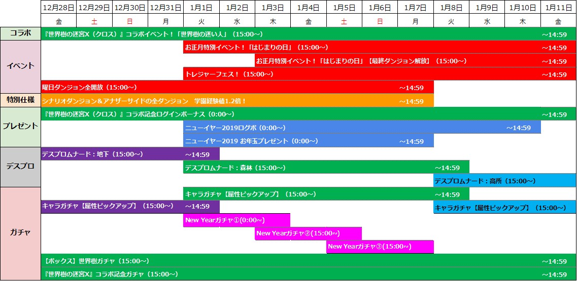Click the デスプロムナード:森林 title
This screenshot has height=281, width=577.
[x=235, y=168]
